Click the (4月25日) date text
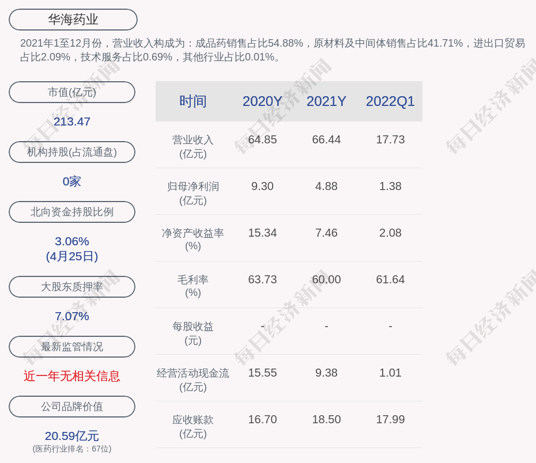The height and width of the screenshot is (463, 536). [x=72, y=256]
